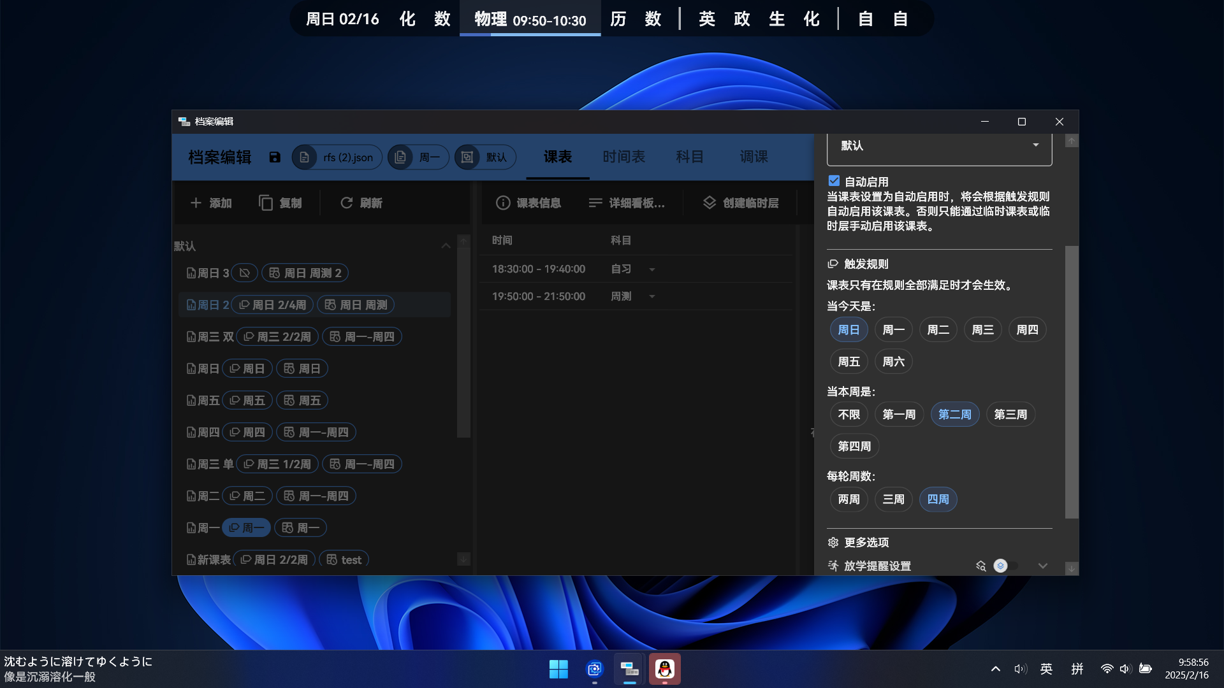Viewport: 1224px width, 688px height.
Task: Collapse the 默认 schedule group chevron
Action: 446,246
